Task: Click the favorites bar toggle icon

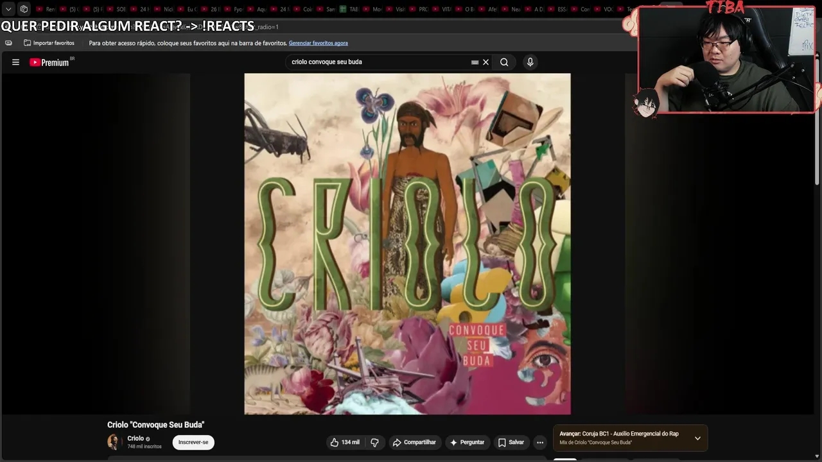Action: click(8, 43)
